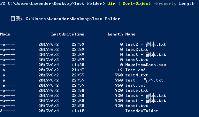Click the Mode column header
The width and height of the screenshot is (199, 117).
click(5, 34)
